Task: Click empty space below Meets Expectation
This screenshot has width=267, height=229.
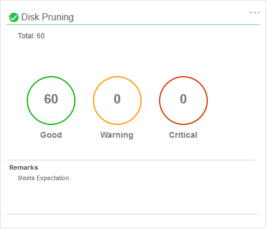Action: click(132, 198)
